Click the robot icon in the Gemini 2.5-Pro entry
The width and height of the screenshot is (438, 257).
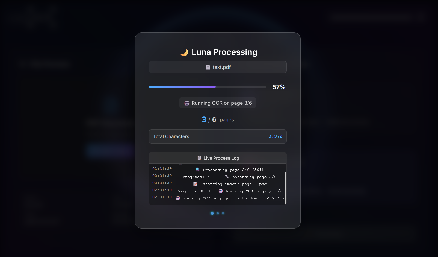click(178, 198)
